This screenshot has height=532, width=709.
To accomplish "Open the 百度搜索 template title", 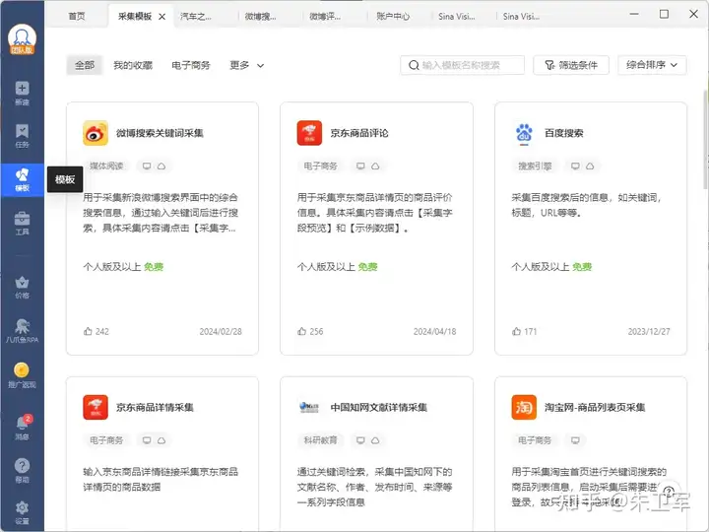I will (x=564, y=133).
